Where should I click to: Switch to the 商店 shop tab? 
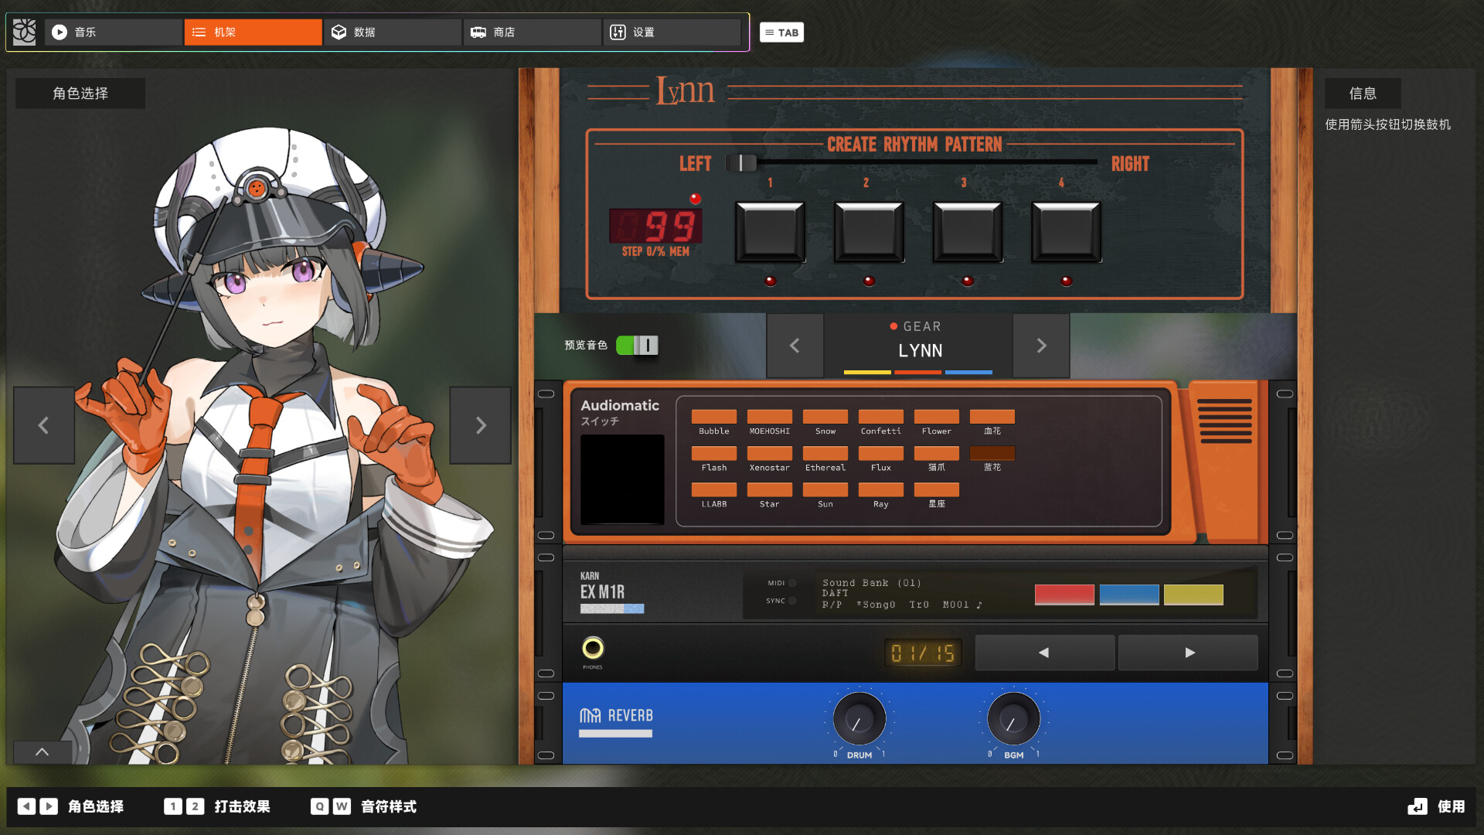(x=532, y=32)
